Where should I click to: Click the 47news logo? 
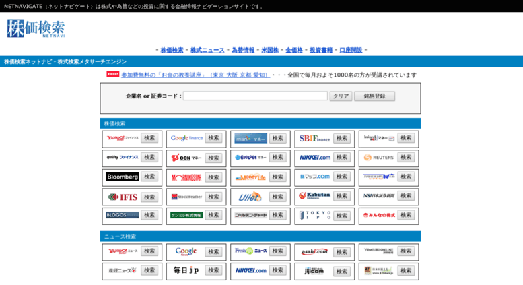pyautogui.click(x=379, y=271)
